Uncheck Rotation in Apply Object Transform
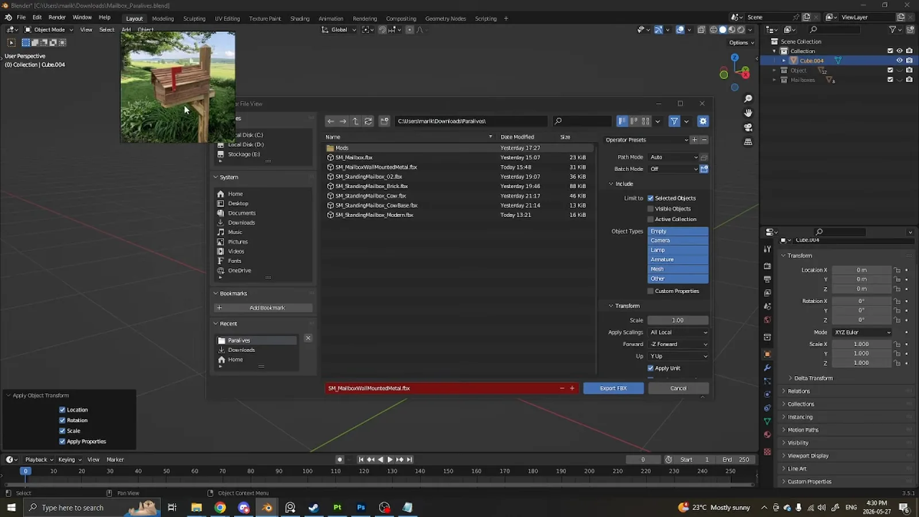 62,420
